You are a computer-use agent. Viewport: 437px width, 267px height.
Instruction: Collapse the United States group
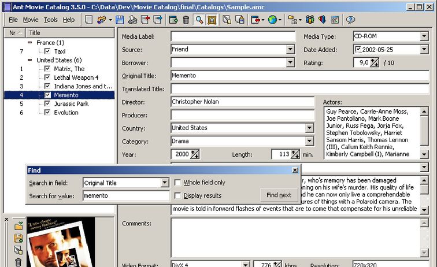coord(30,60)
